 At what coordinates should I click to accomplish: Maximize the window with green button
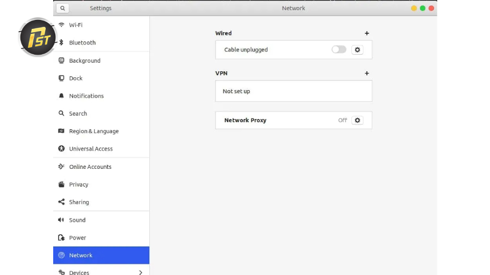pos(422,9)
